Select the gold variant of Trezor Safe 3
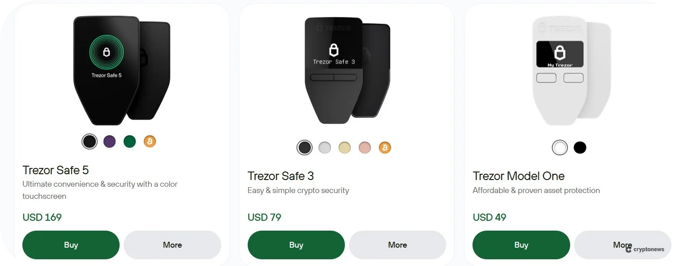The width and height of the screenshot is (679, 266). pyautogui.click(x=344, y=147)
